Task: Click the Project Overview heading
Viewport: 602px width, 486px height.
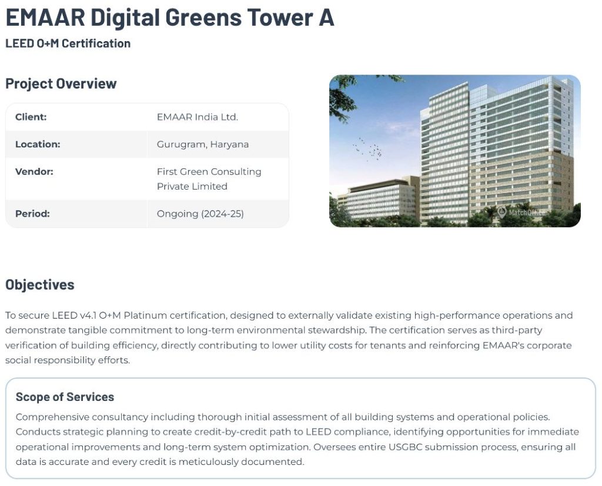Action: [x=61, y=83]
